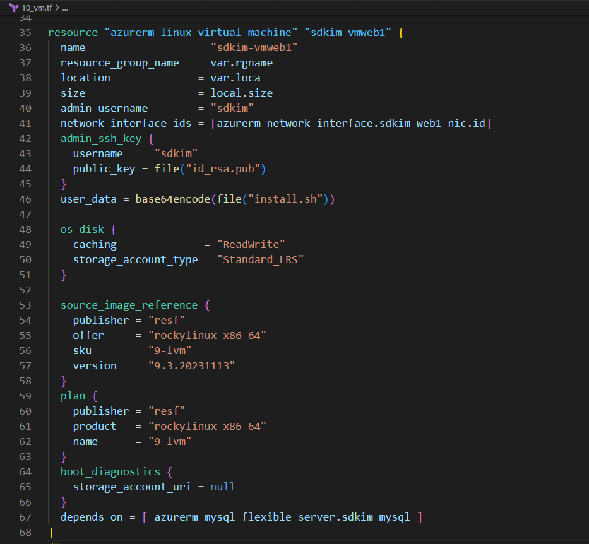Click closing brace on line 68
Image resolution: width=589 pixels, height=544 pixels.
[x=51, y=533]
